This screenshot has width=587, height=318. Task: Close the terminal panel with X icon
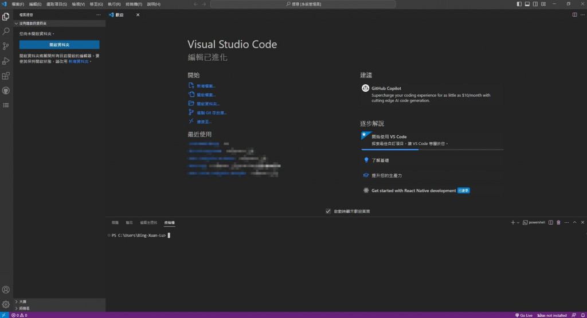582,222
